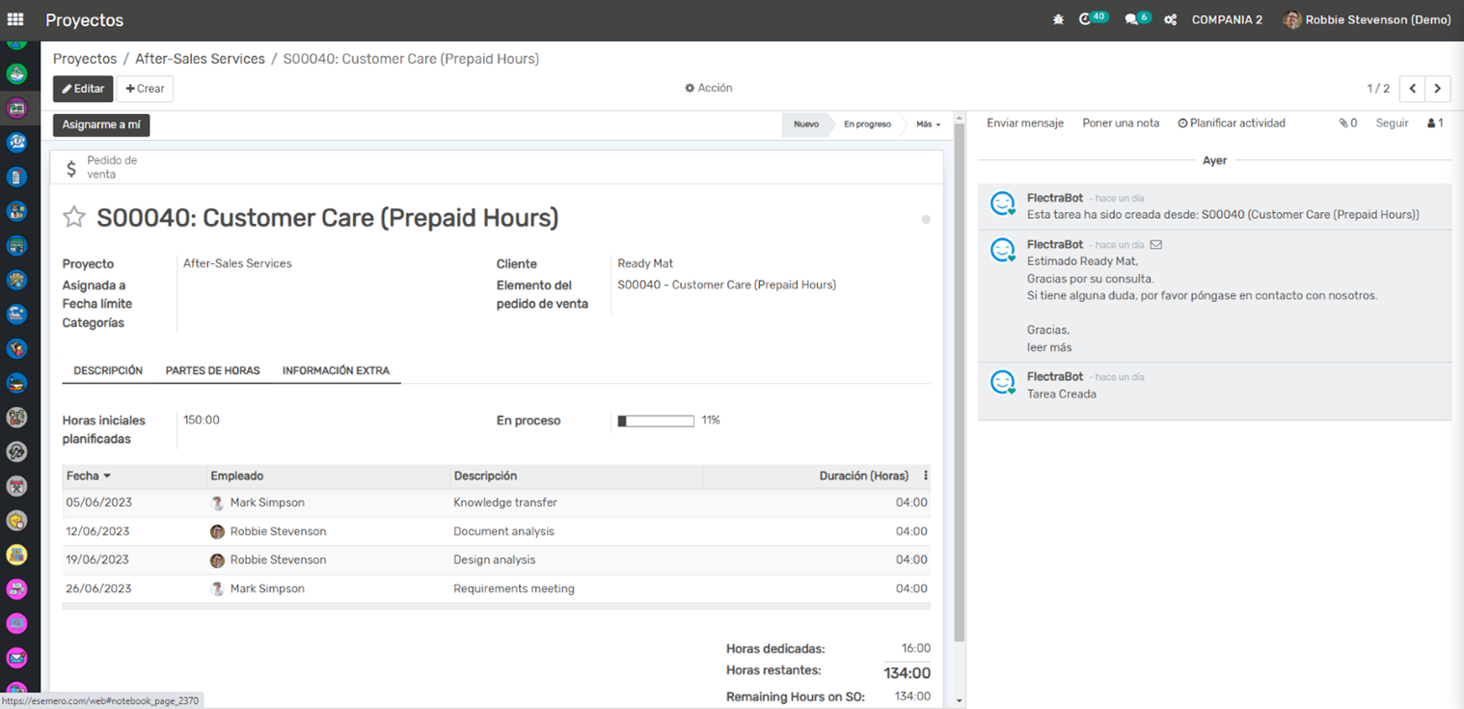Viewport: 1464px width, 709px height.
Task: Open the Información Extra tab
Action: coord(336,370)
